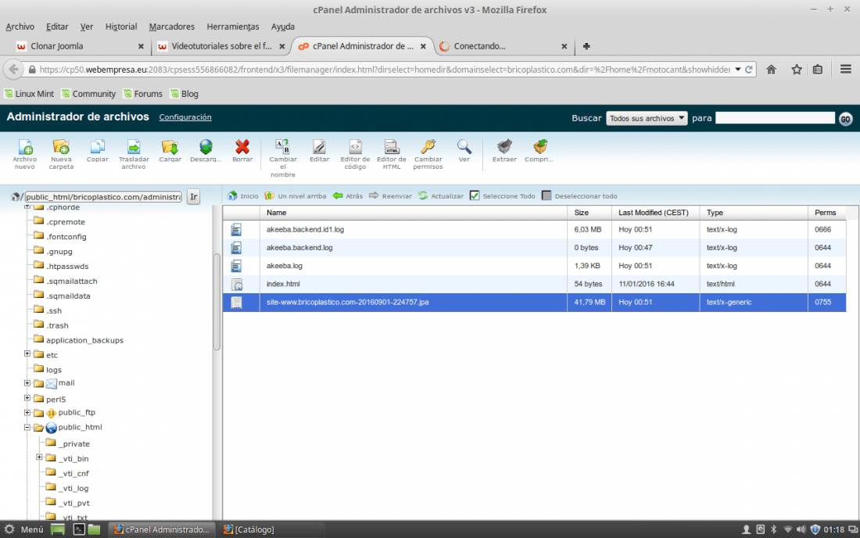Navigate back with Atrás

pyautogui.click(x=348, y=195)
